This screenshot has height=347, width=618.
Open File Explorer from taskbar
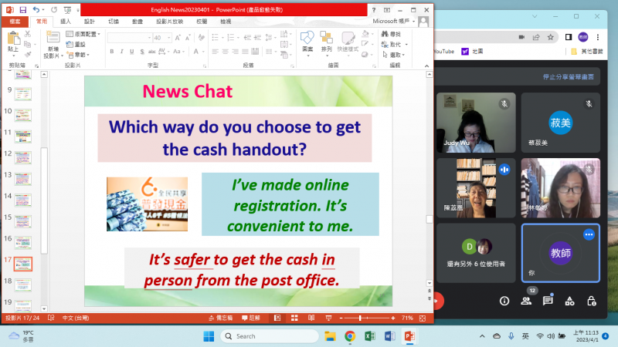click(x=330, y=336)
